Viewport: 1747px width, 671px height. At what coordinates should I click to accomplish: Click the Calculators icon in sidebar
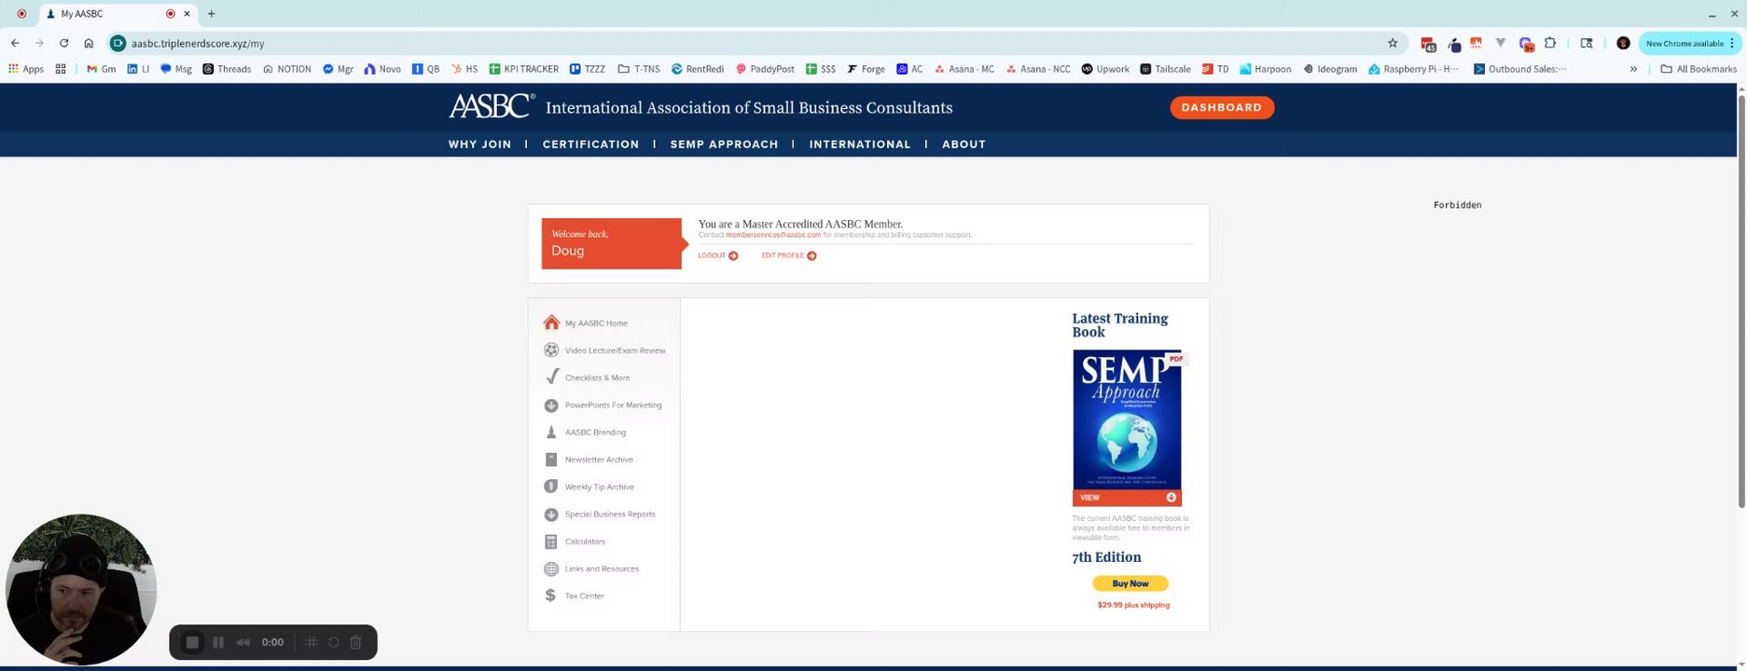(551, 541)
